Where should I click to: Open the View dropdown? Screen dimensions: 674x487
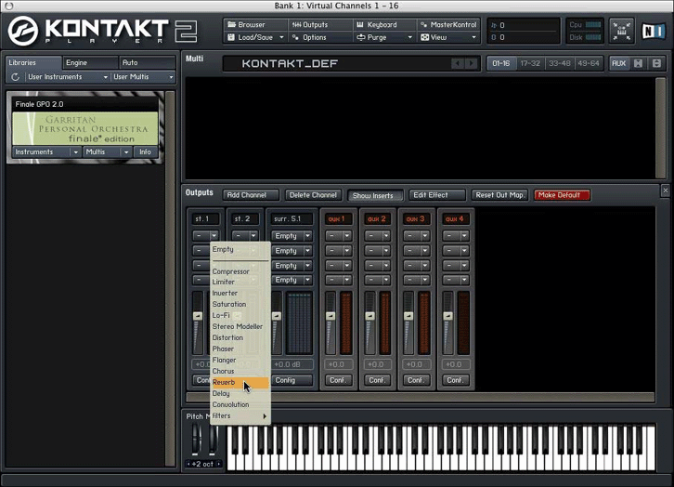pyautogui.click(x=448, y=37)
